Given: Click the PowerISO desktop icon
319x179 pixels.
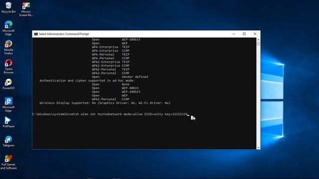Looking at the screenshot, I should pyautogui.click(x=8, y=84).
